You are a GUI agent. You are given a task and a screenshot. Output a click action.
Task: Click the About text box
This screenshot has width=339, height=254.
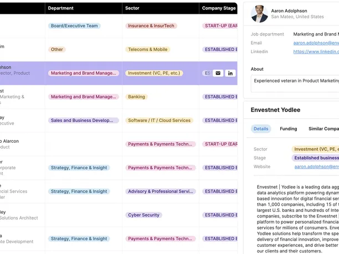(295, 84)
